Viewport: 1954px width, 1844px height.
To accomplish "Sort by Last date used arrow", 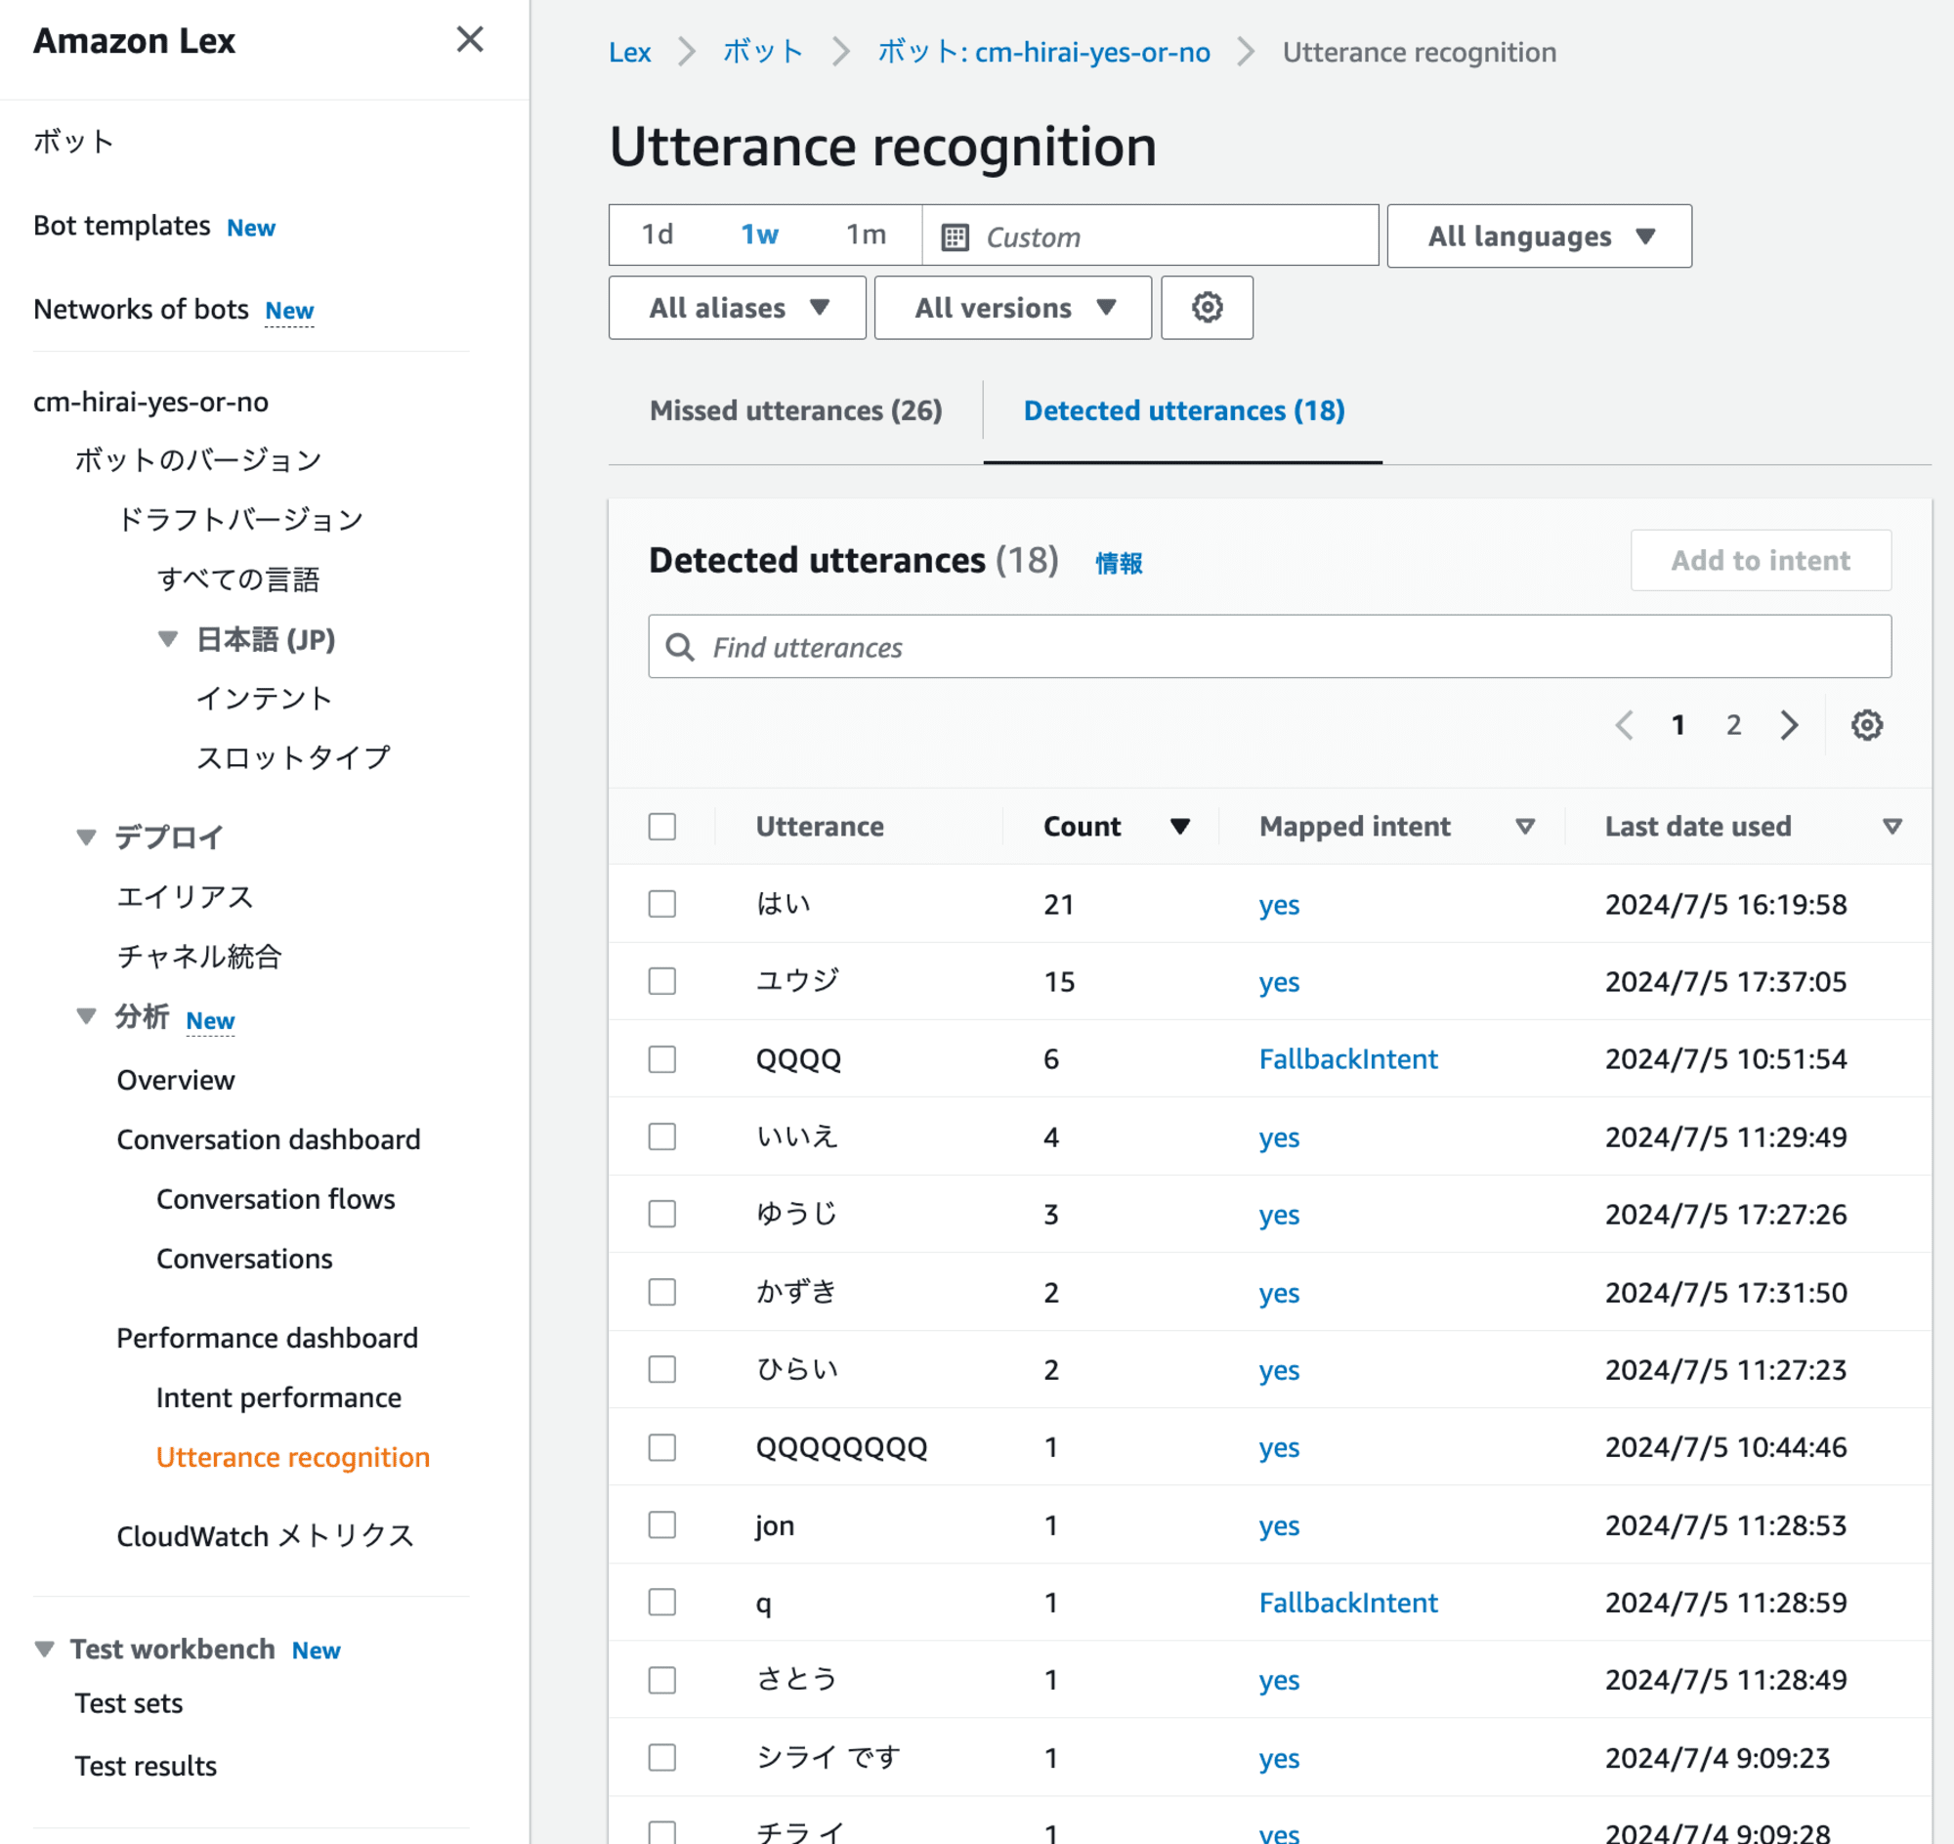I will coord(1892,827).
